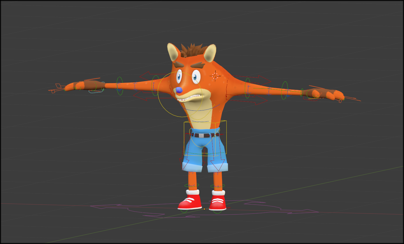Click the large green ring on screen-right forearm
Screen dimensions: 404x244
click(x=285, y=90)
